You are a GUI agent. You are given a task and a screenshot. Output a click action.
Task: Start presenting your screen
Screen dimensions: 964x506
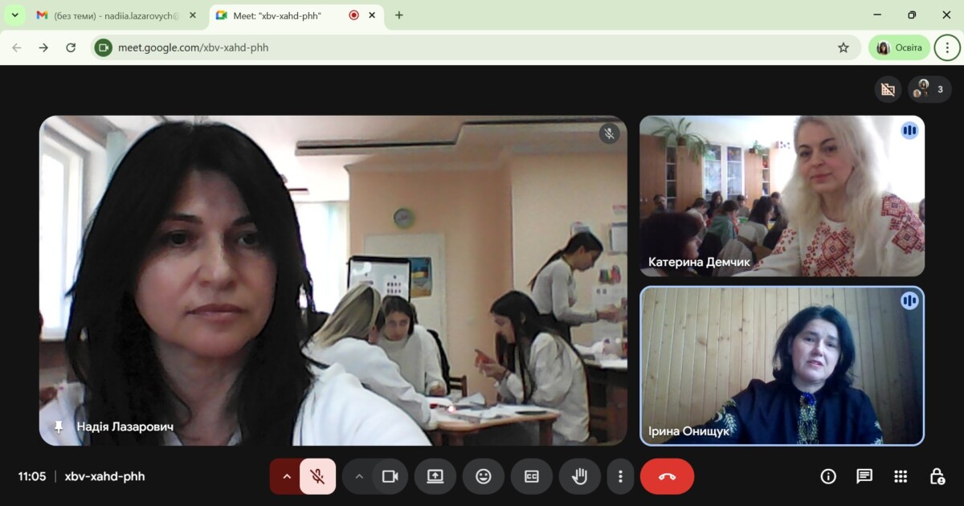point(435,476)
